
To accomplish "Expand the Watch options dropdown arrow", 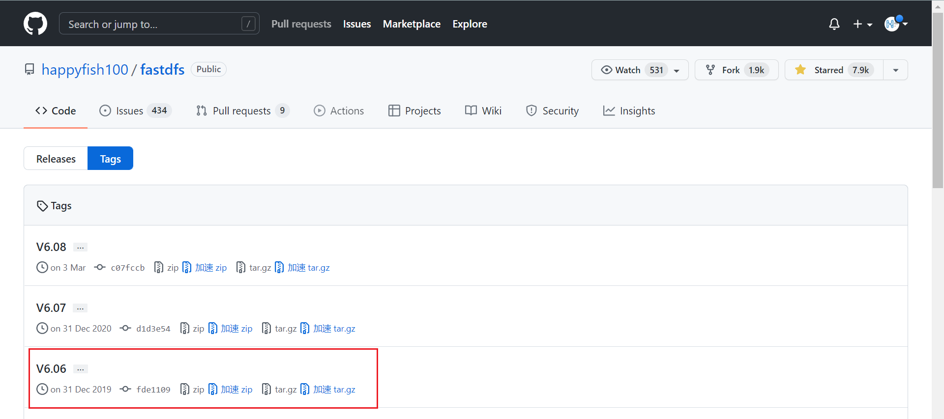I will [x=677, y=70].
